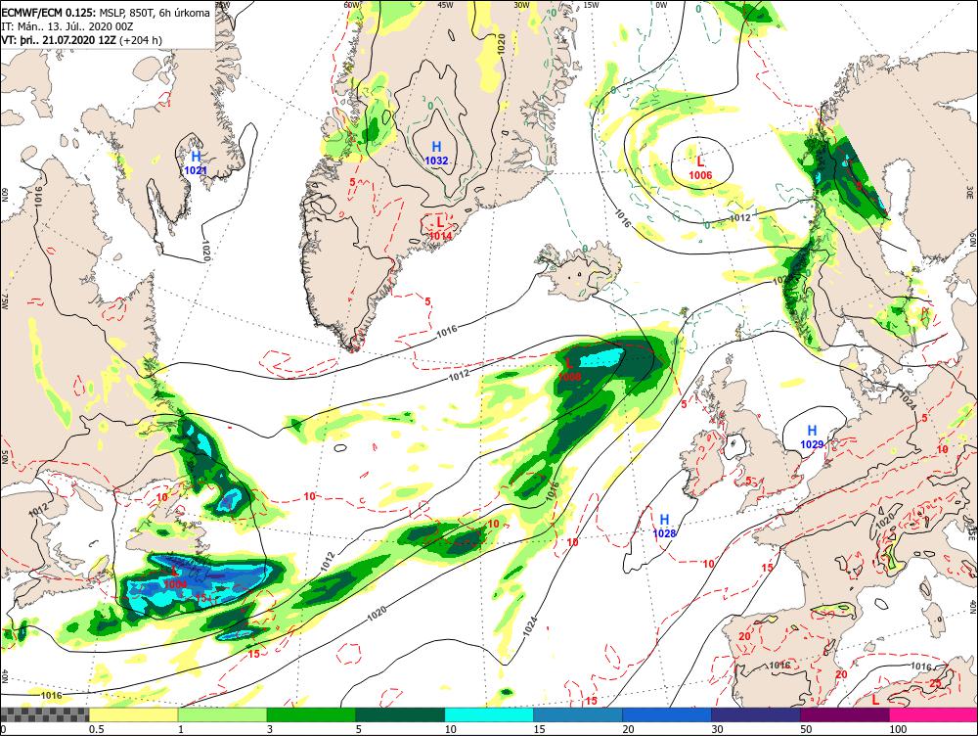Click the model title 'ECMWF/ECM 0.125: MSLP, 850T, 6h úrkoma'

[x=106, y=13]
